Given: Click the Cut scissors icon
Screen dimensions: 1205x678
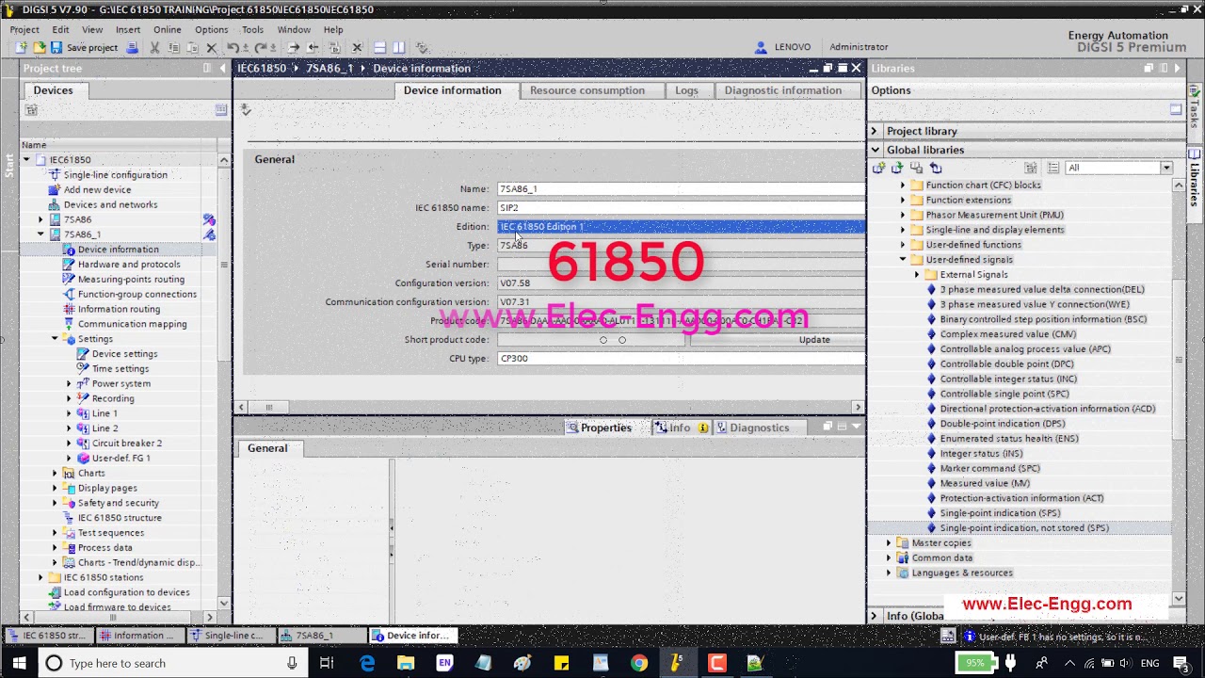Looking at the screenshot, I should click(x=154, y=47).
